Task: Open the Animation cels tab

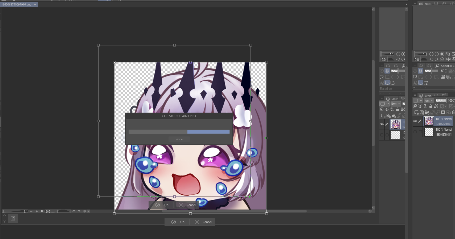Action: click(x=444, y=66)
